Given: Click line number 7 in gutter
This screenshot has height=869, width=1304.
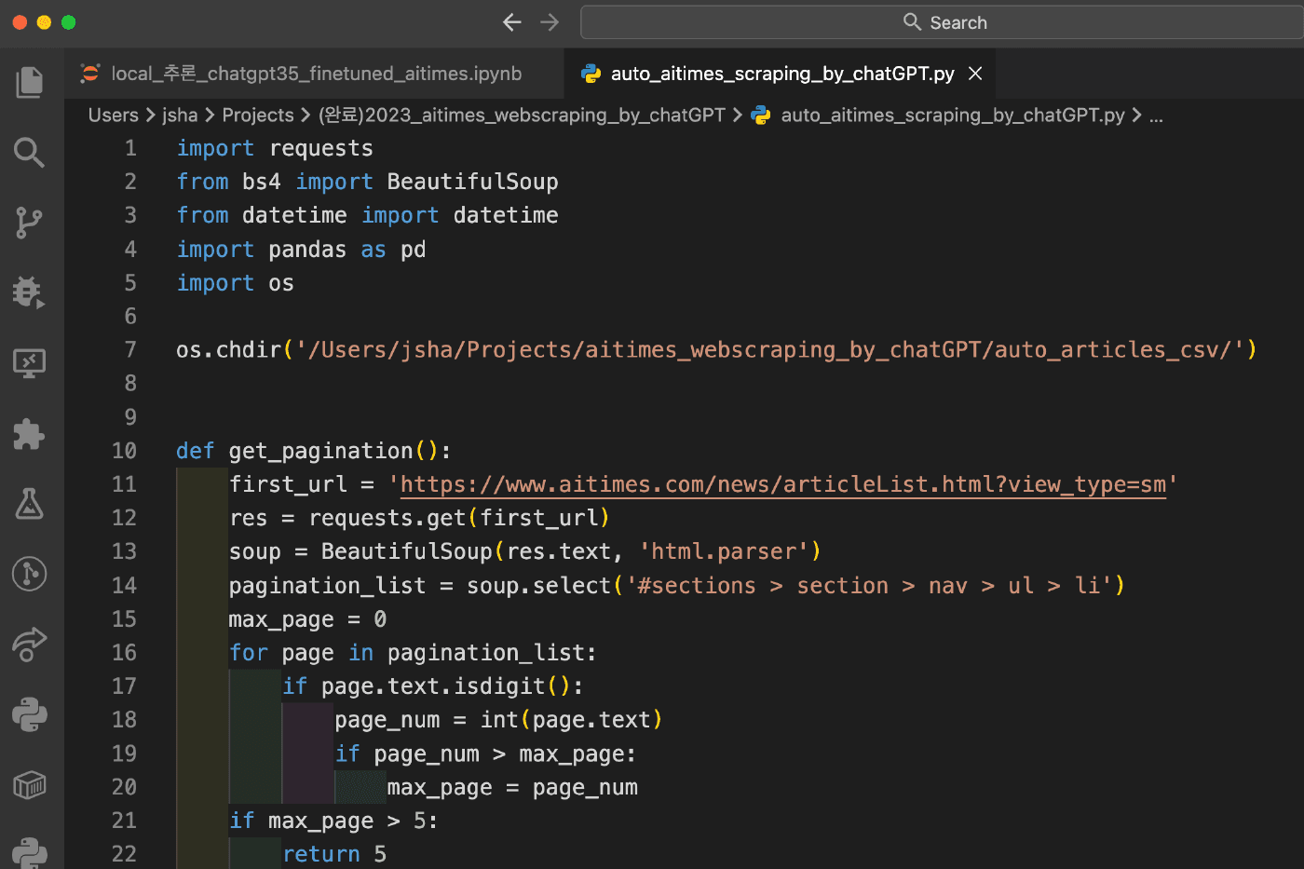Looking at the screenshot, I should [x=130, y=350].
